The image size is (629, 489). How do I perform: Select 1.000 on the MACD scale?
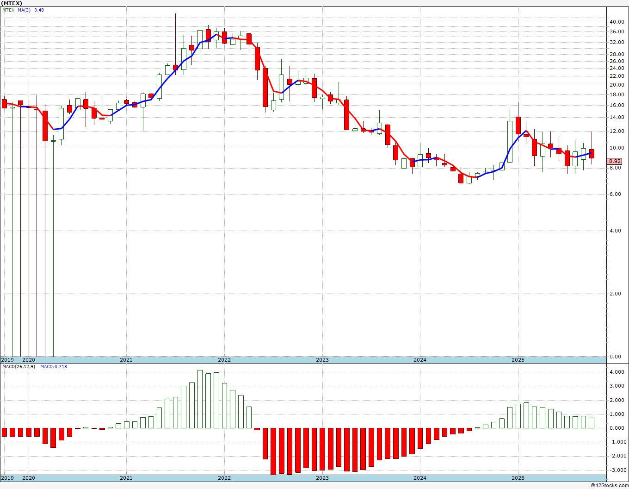[617, 414]
